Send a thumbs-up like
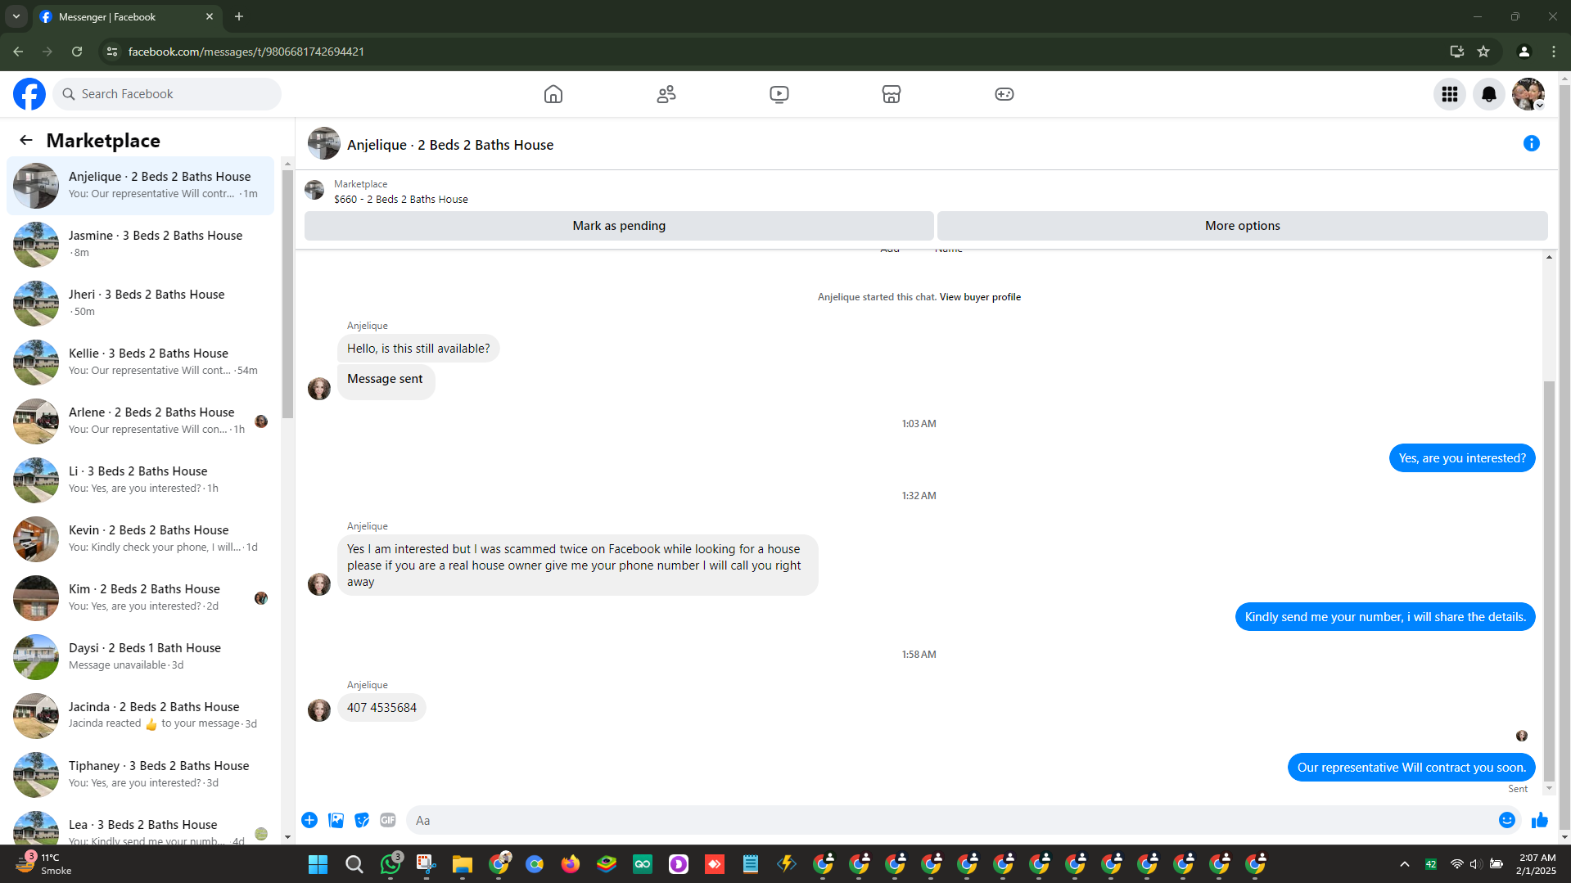The height and width of the screenshot is (883, 1571). [1540, 820]
